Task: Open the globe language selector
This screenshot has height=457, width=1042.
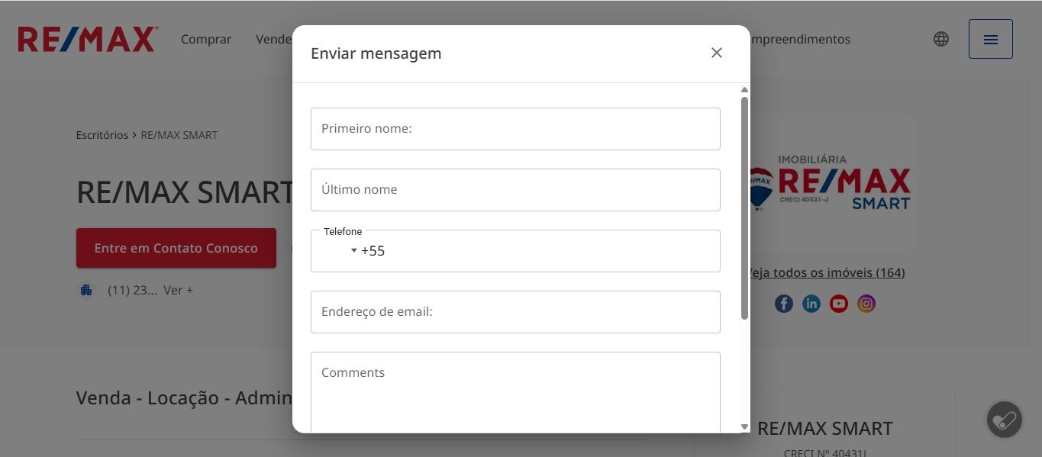Action: [941, 39]
